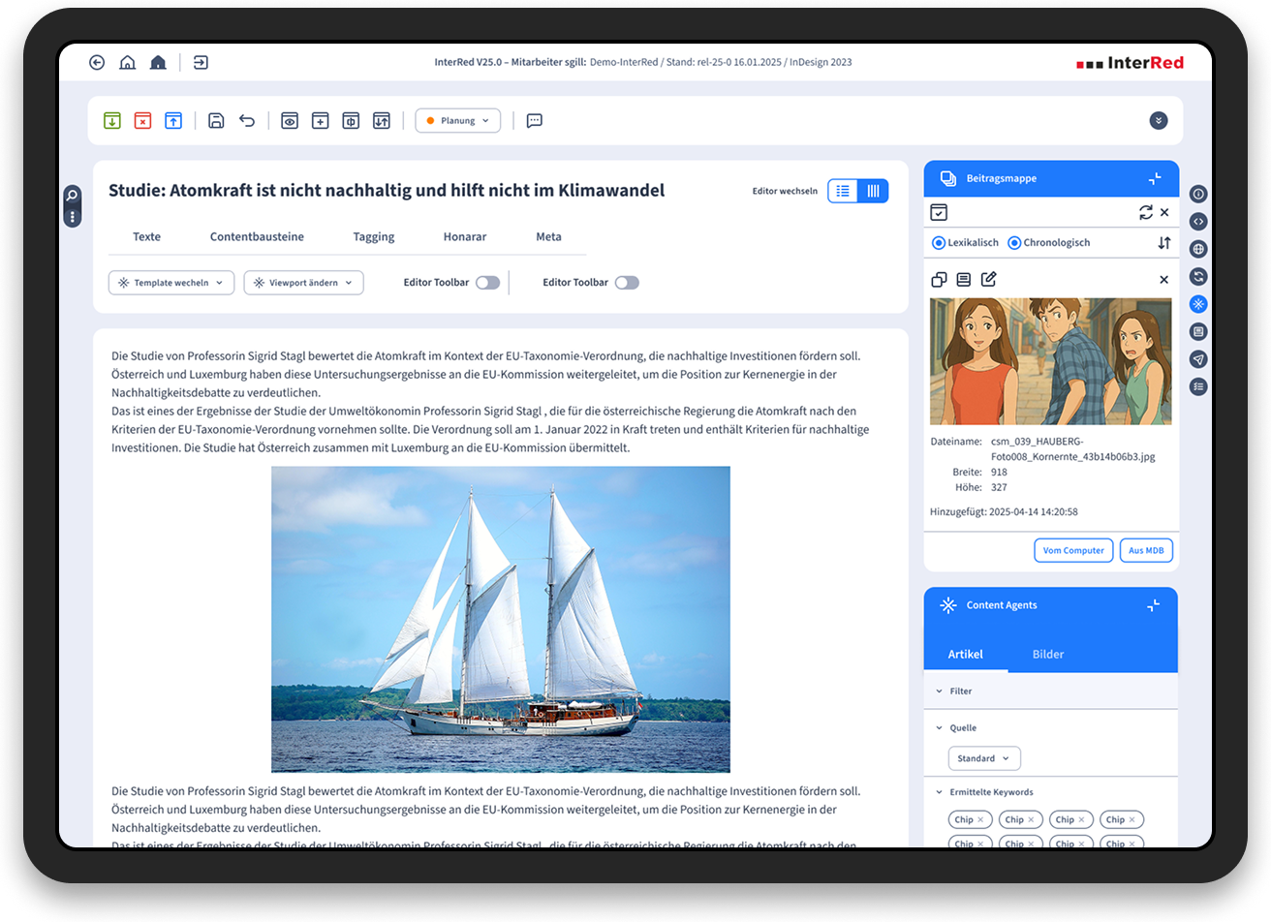Click the red discard box icon
Screen dimensions: 1271x922
(x=142, y=121)
